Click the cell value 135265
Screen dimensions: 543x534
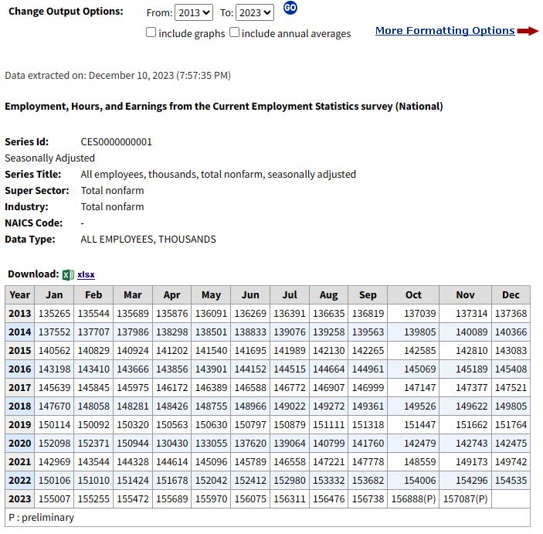coord(54,313)
